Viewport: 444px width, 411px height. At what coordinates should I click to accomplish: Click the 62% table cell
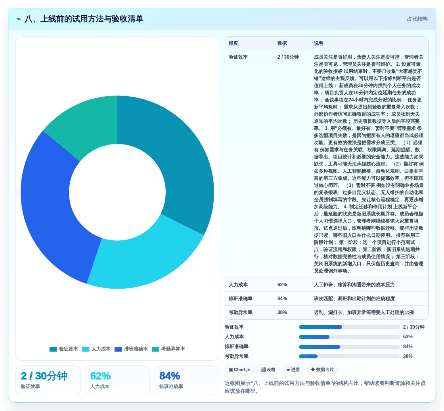tap(282, 285)
